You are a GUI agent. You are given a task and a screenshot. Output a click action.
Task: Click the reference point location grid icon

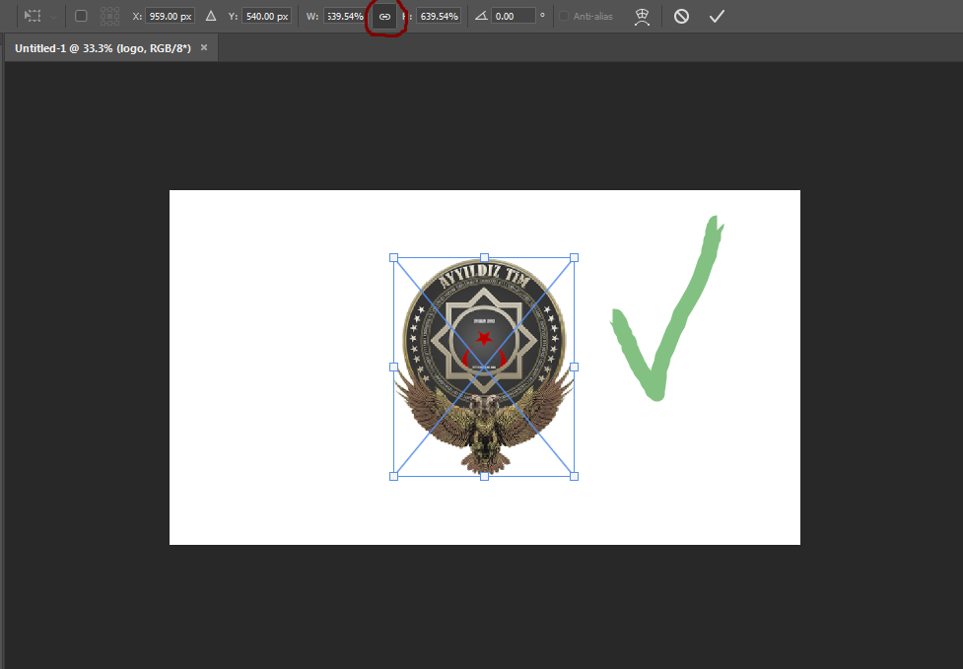click(109, 16)
